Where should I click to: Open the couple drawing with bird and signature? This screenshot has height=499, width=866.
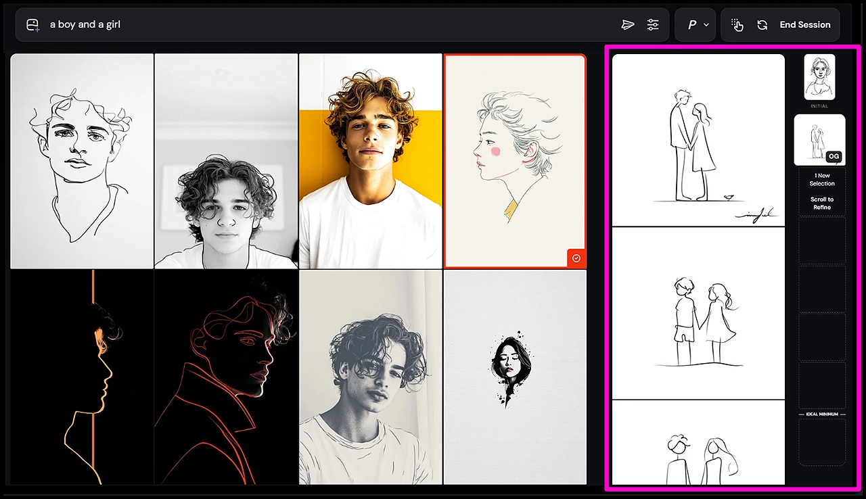point(698,140)
